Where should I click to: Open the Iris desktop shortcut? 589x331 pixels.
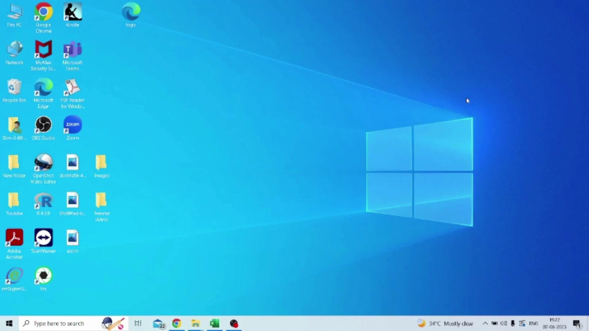click(x=43, y=279)
